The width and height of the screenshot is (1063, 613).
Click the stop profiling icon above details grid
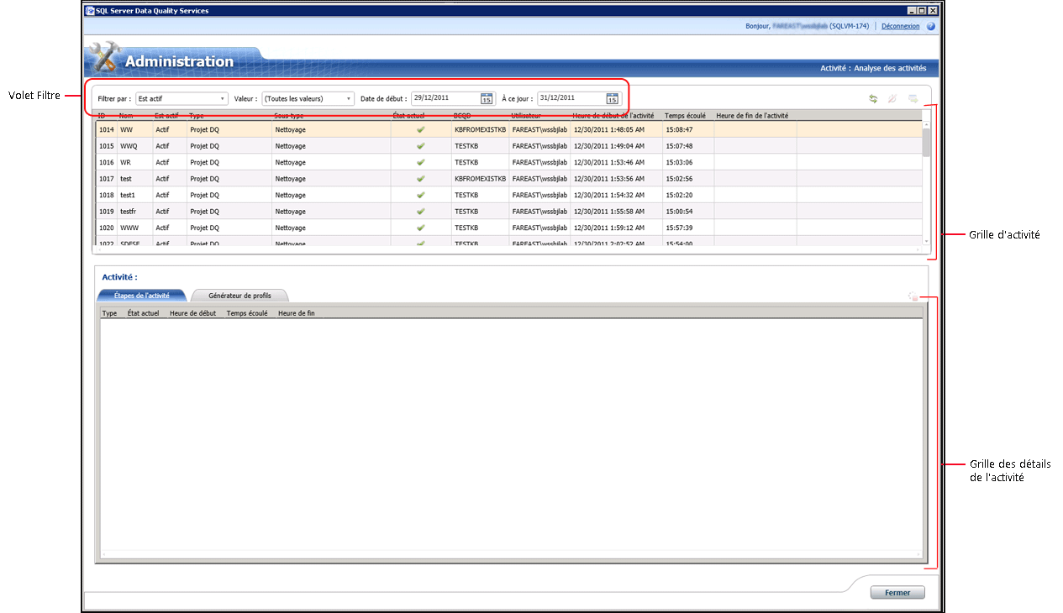coord(913,296)
